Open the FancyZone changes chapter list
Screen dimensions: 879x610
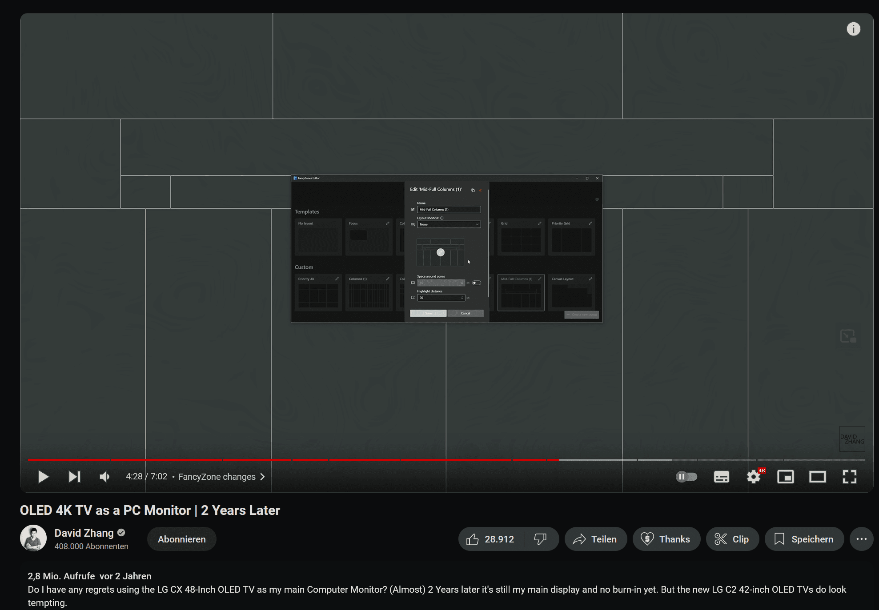click(x=221, y=477)
